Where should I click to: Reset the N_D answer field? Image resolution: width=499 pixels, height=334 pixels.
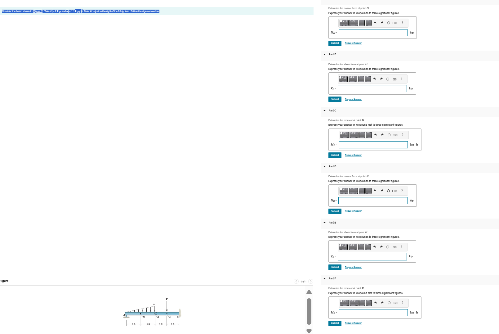tap(389, 23)
